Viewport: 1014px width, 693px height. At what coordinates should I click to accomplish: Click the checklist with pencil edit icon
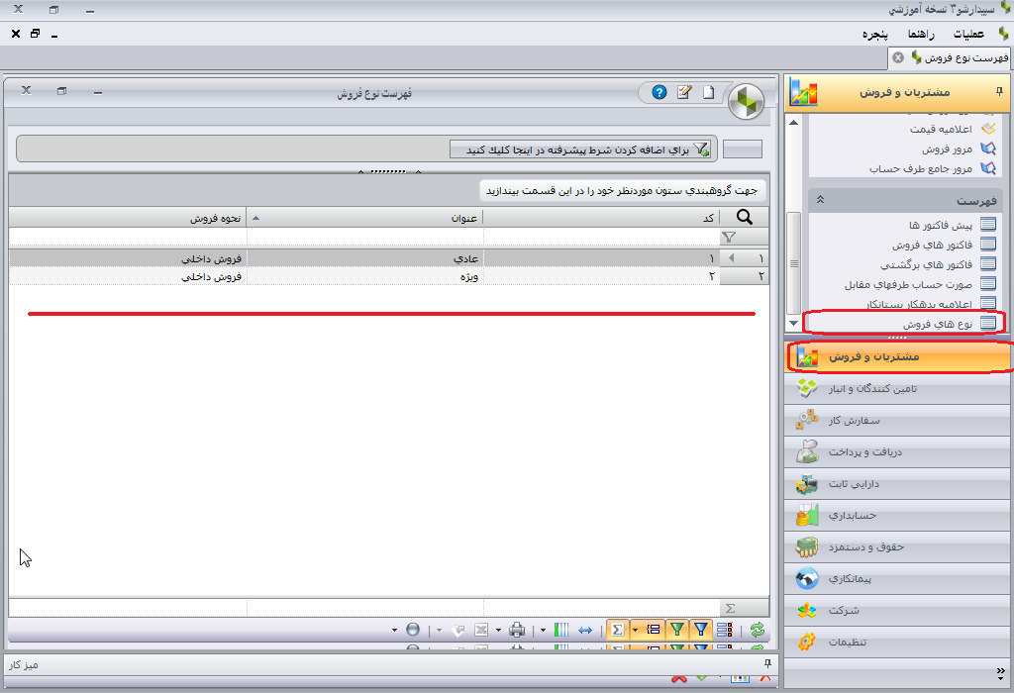coord(683,92)
